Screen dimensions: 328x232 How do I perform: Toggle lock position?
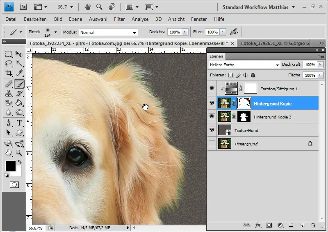245,75
